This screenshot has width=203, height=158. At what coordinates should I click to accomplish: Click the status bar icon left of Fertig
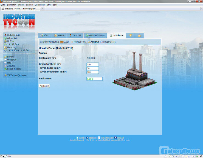tap(2, 156)
